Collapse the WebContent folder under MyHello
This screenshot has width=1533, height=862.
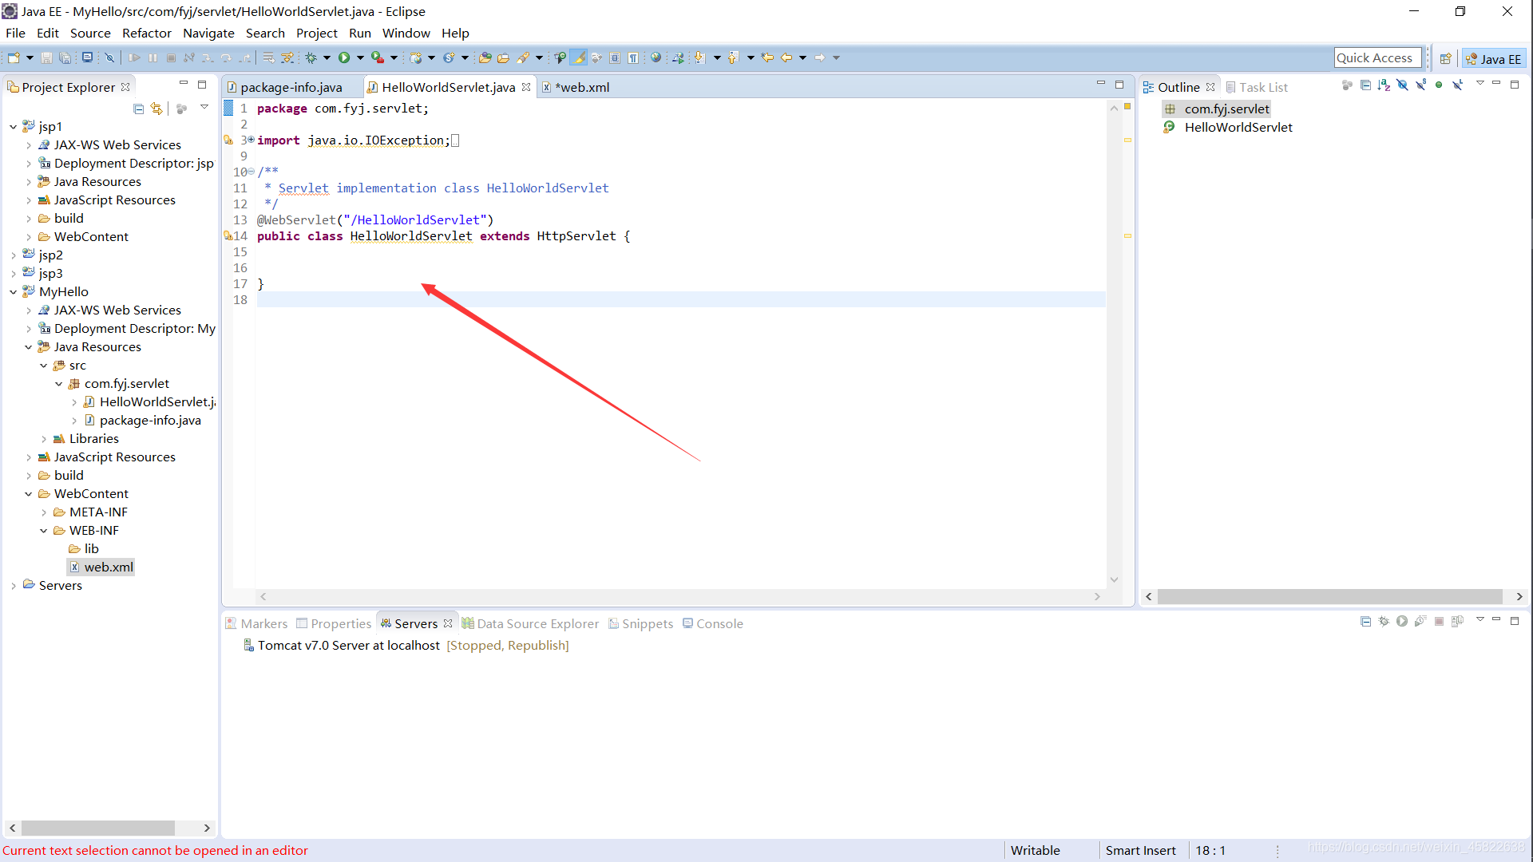coord(29,494)
